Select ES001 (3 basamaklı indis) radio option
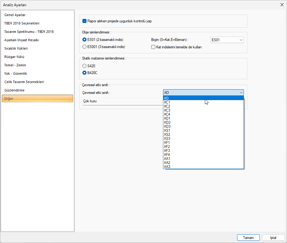 (x=84, y=47)
